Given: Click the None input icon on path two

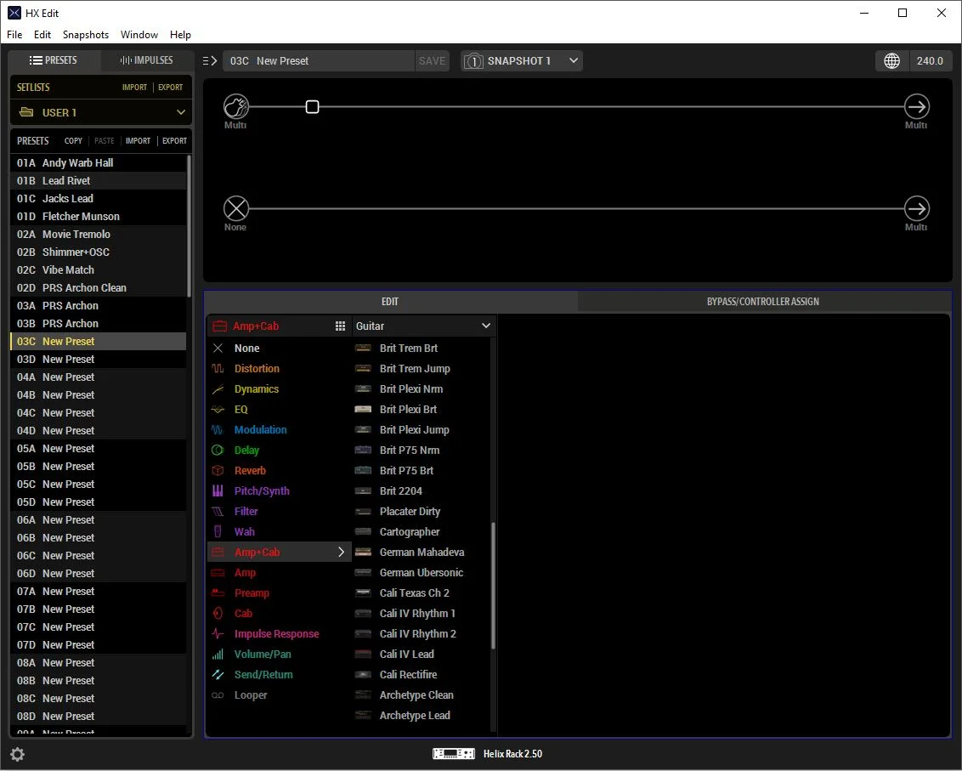Looking at the screenshot, I should point(236,209).
